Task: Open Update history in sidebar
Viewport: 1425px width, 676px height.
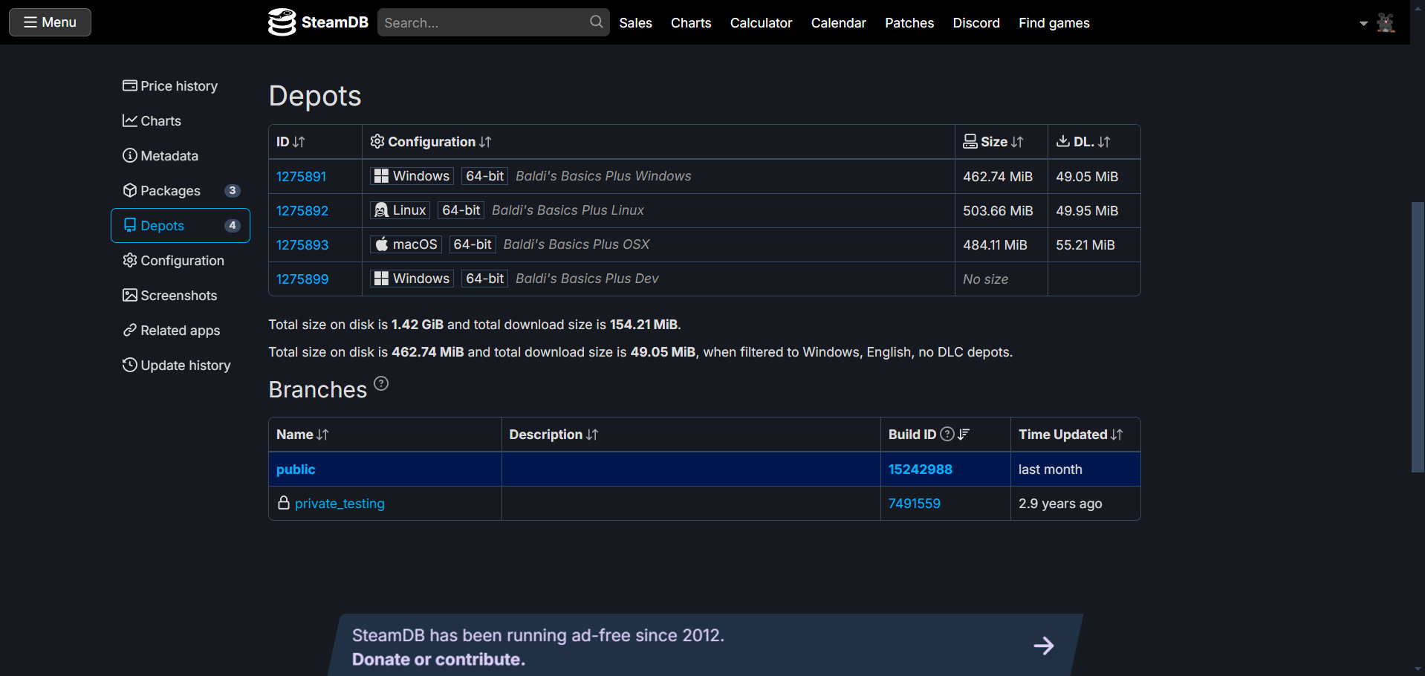Action: coord(177,365)
